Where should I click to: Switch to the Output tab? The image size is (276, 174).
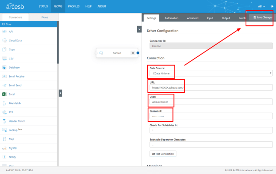click(x=226, y=18)
